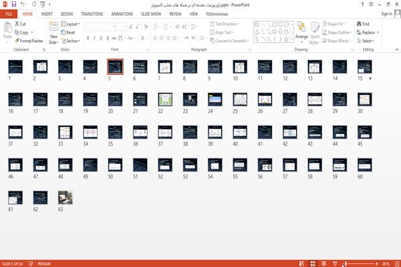
Task: Click Slide Sorter view icon in status bar
Action: coord(313,264)
